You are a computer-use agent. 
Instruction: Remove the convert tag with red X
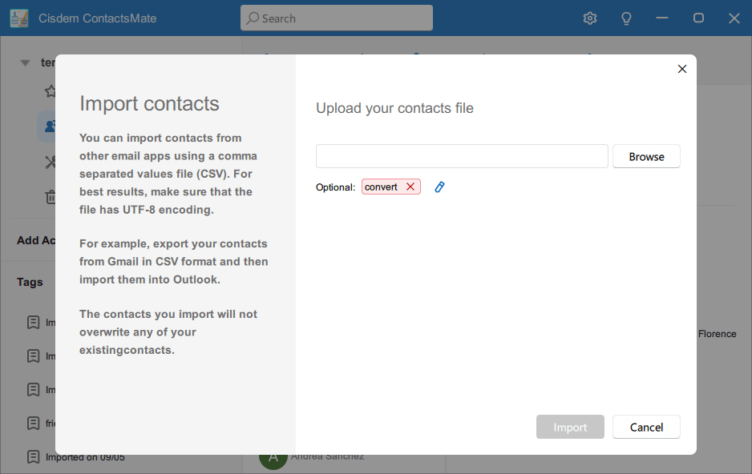[410, 187]
